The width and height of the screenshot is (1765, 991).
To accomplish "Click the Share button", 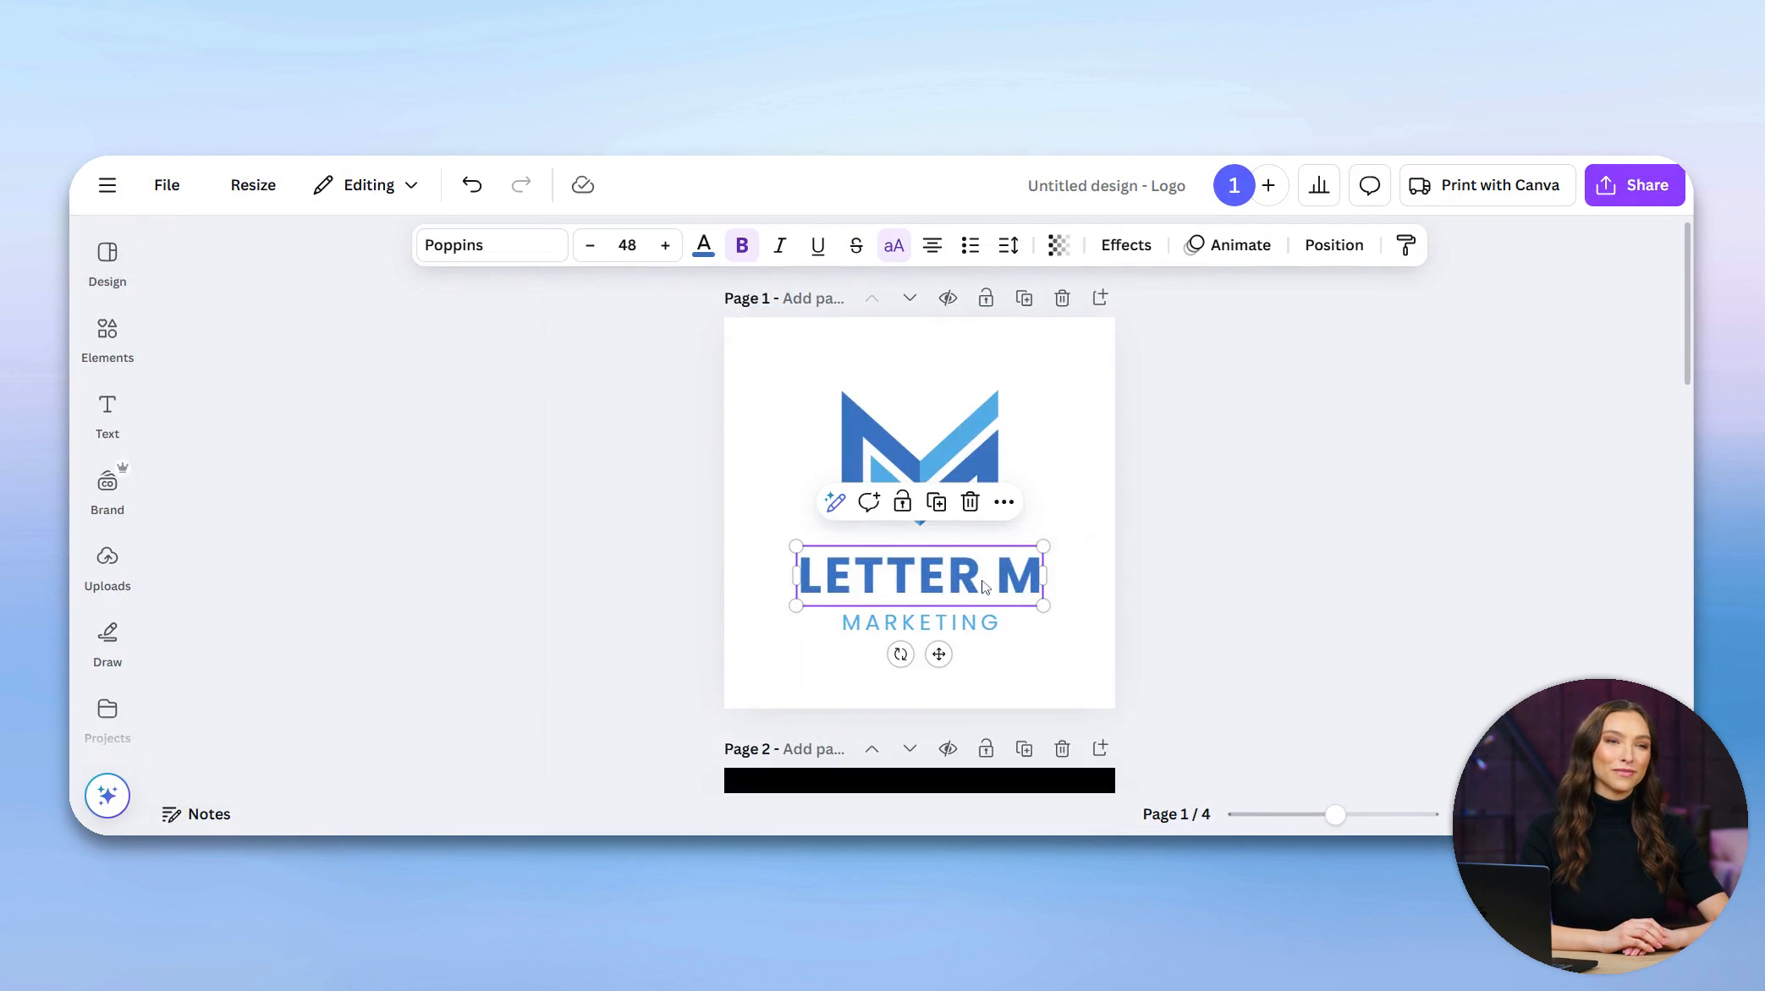I will [1634, 184].
